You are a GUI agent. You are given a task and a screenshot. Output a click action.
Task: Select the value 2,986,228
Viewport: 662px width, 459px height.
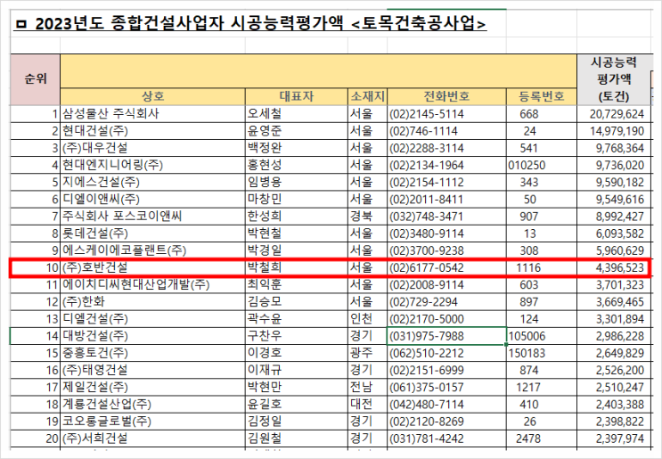(x=614, y=336)
